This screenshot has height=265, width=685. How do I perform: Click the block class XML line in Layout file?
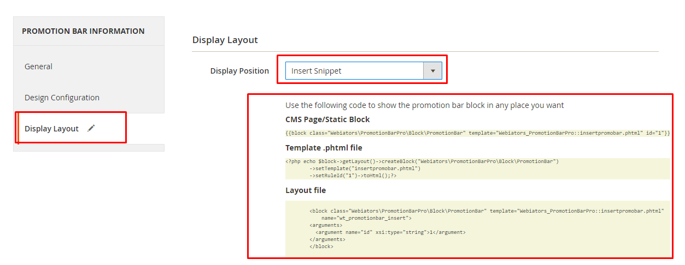click(487, 210)
